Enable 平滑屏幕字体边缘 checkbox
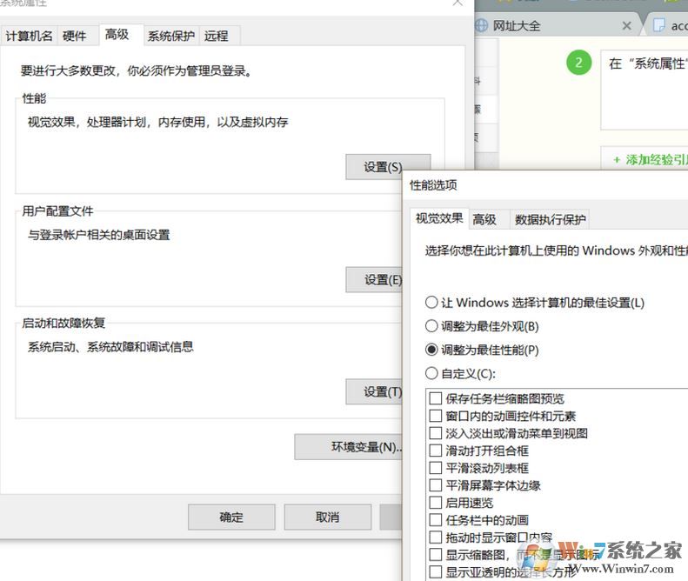This screenshot has width=688, height=581. coord(435,485)
